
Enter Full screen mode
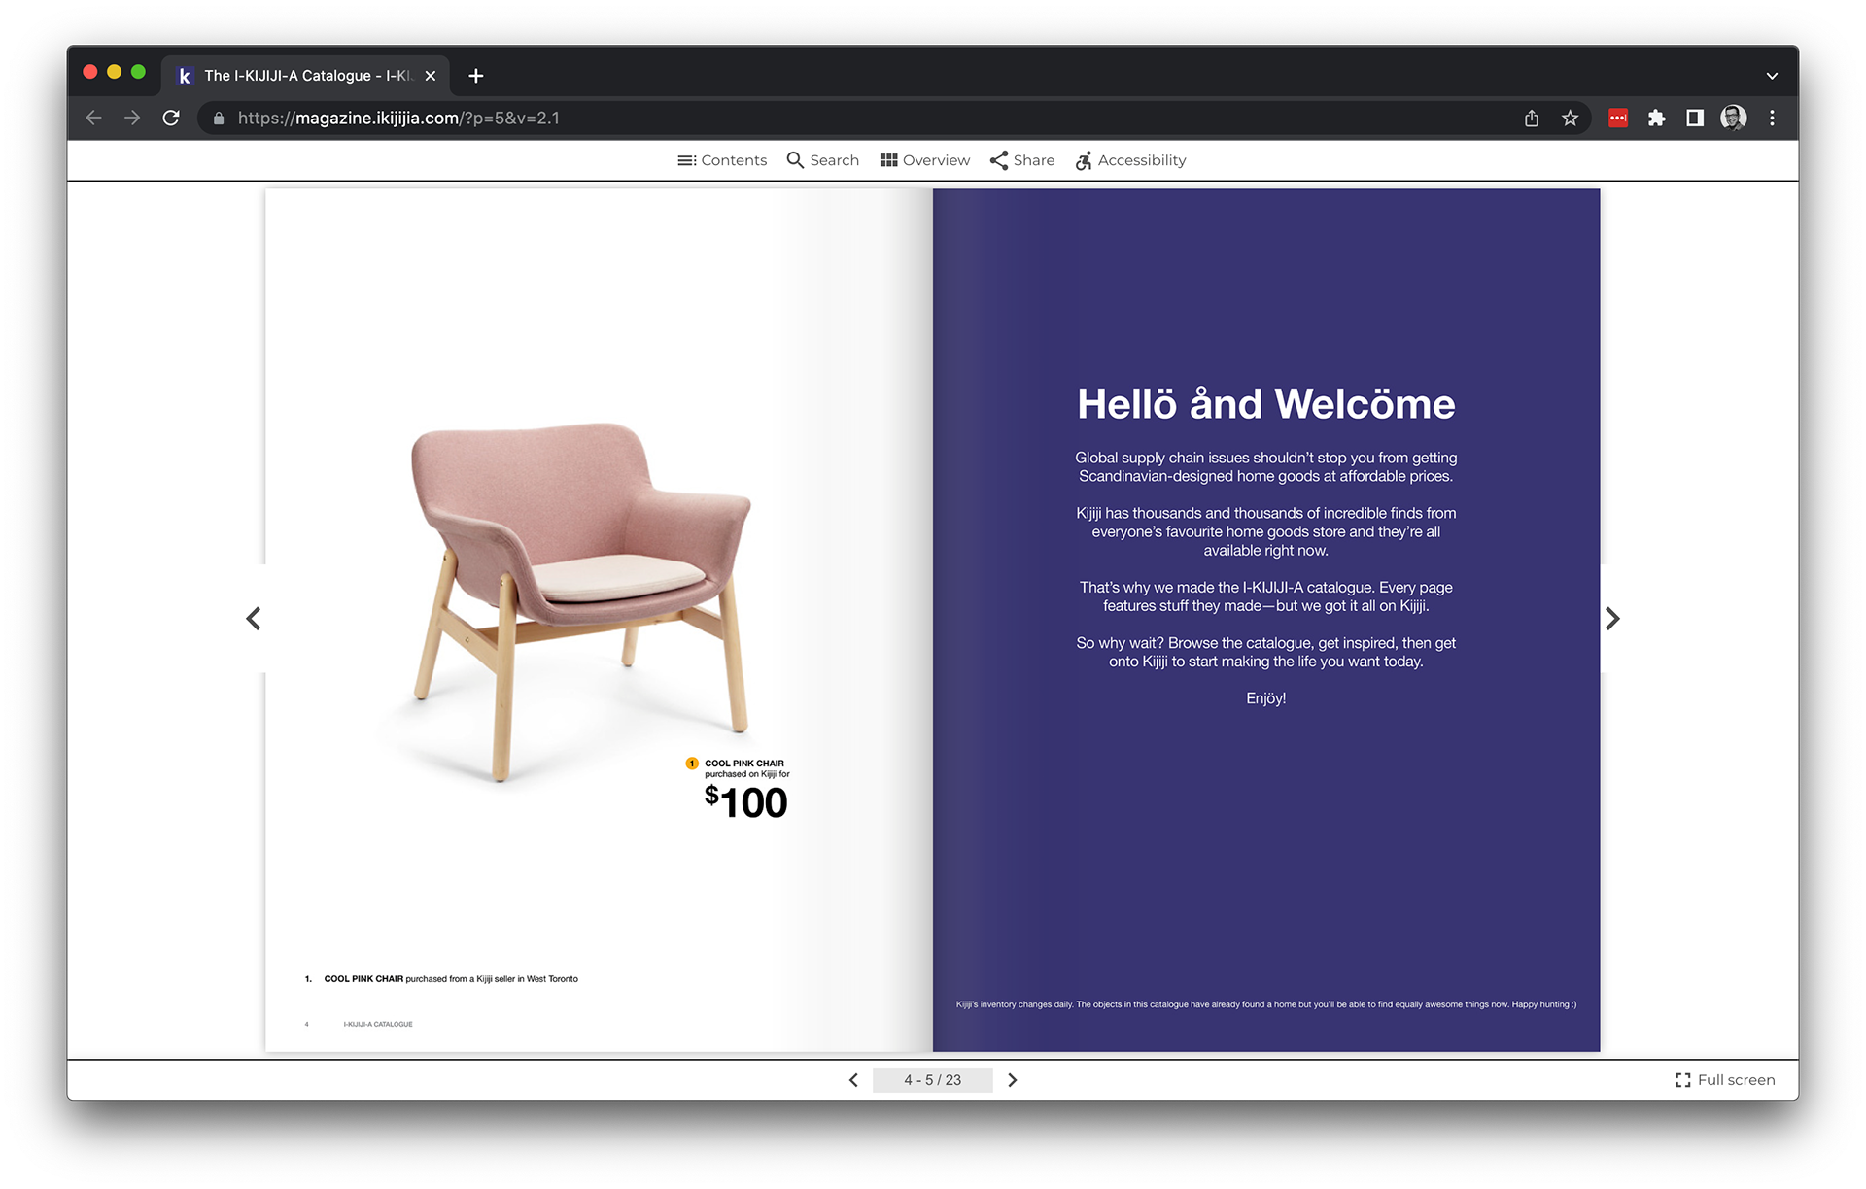point(1725,1080)
